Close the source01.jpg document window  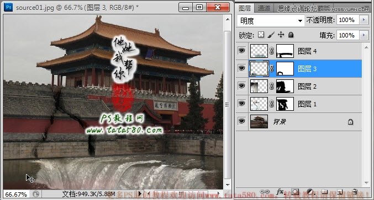[218, 7]
